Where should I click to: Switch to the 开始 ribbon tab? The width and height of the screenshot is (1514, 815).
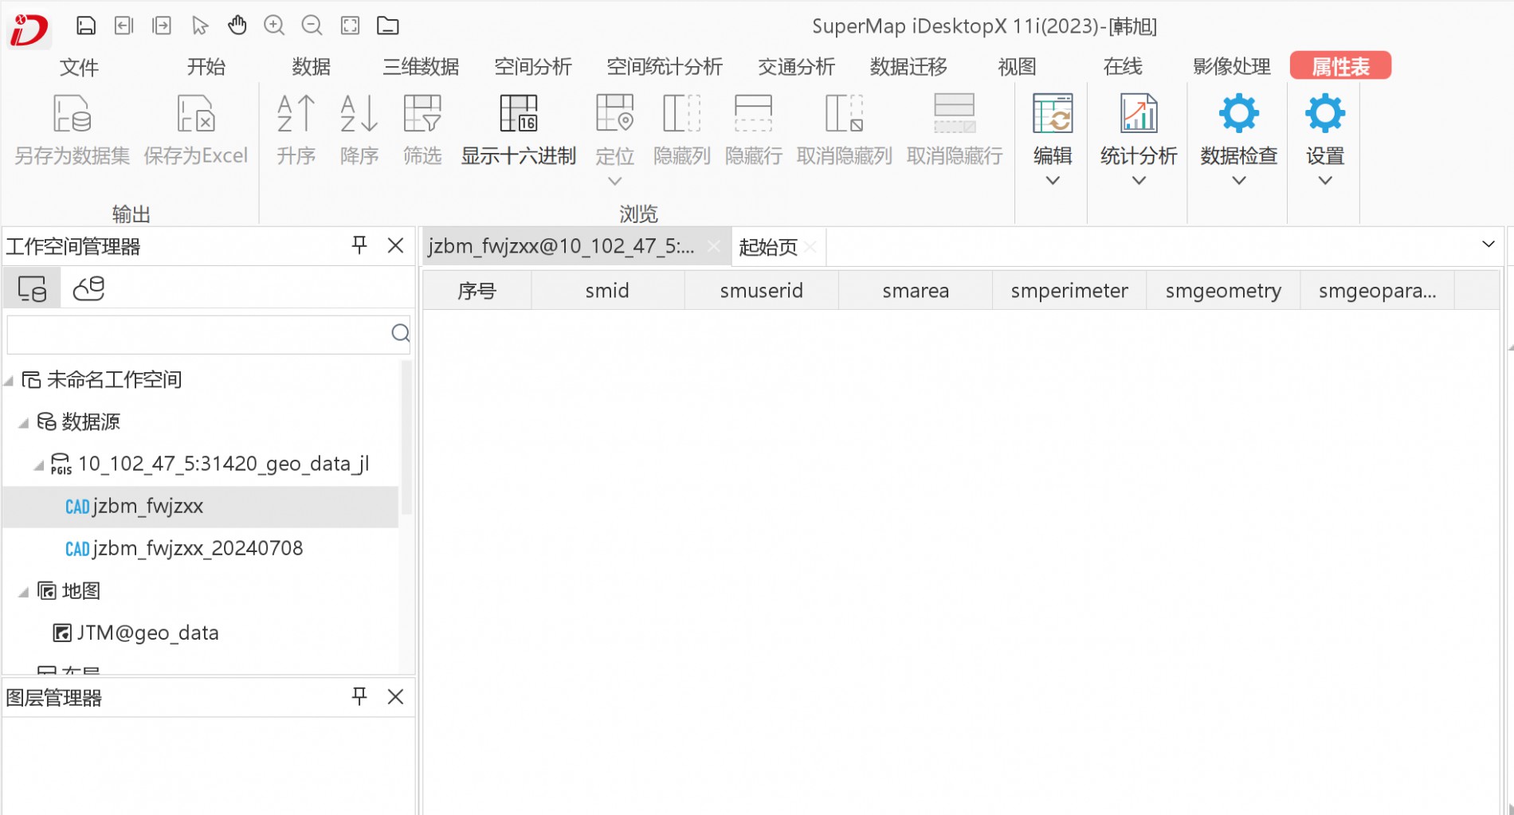click(206, 67)
